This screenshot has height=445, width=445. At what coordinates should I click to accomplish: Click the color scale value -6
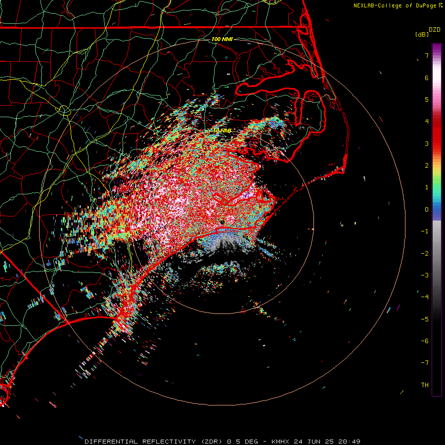click(425, 341)
